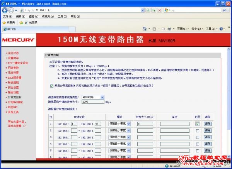Open the 工具 command bar dropdown
Image resolution: width=232 pixels, height=169 pixels.
coord(212,29)
